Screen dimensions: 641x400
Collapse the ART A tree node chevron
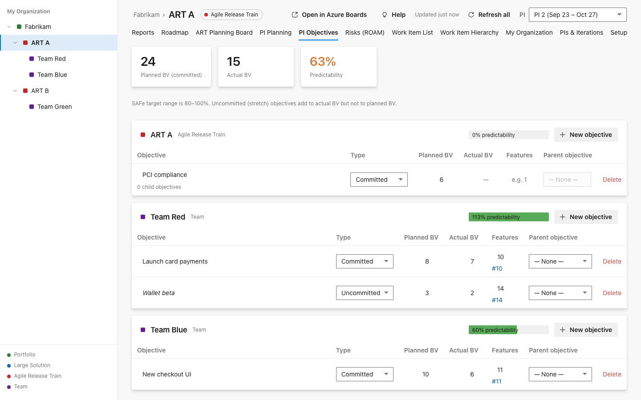click(x=15, y=43)
